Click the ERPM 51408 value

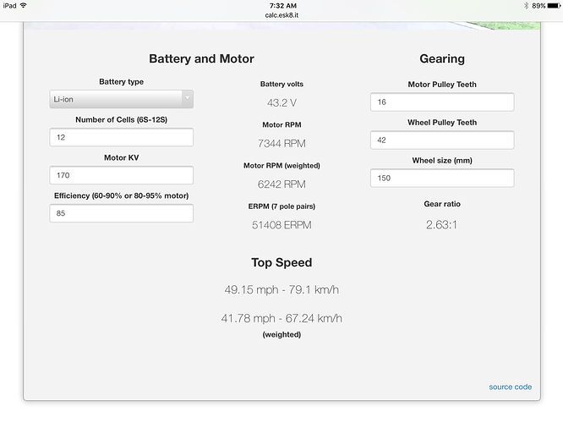click(x=281, y=225)
